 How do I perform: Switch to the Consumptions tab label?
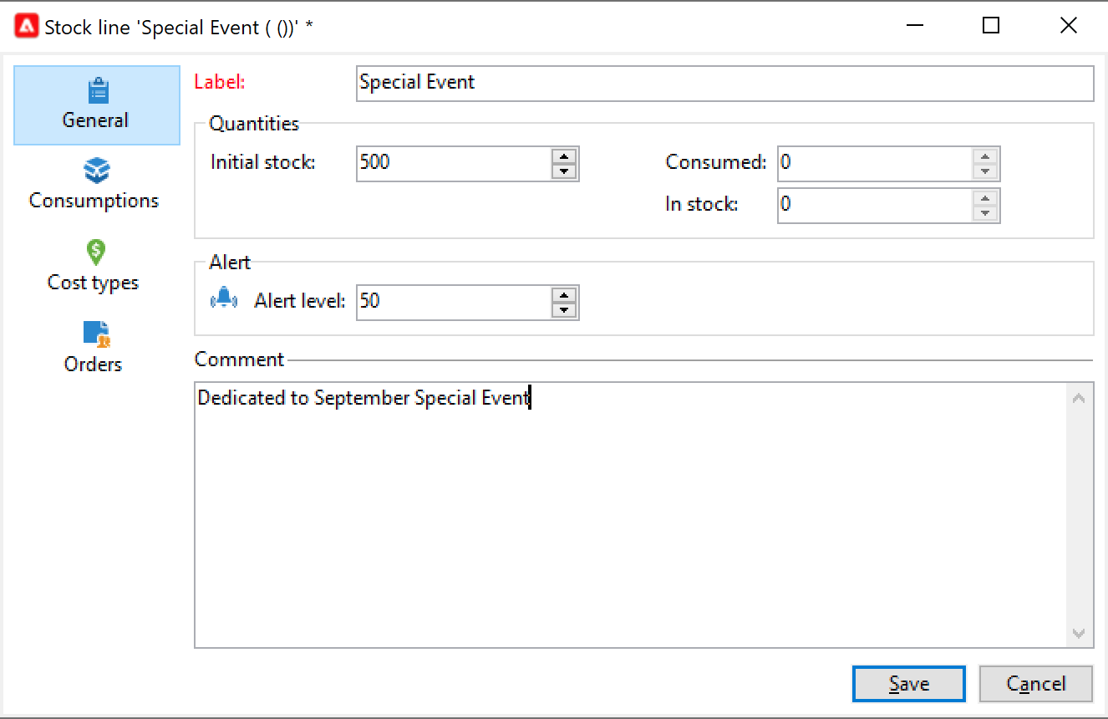[x=94, y=201]
